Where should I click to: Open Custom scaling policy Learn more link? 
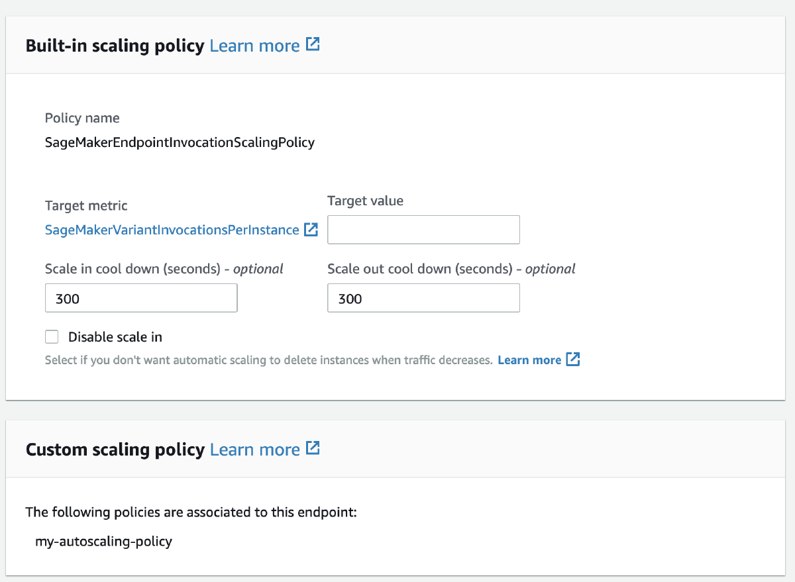[254, 450]
